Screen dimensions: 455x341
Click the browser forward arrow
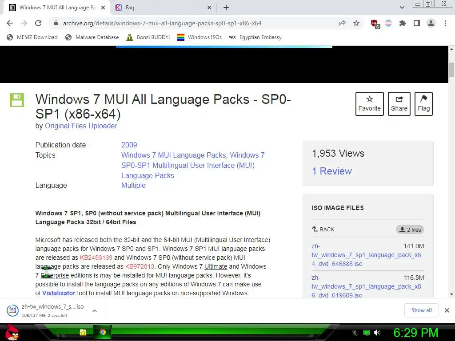24,23
